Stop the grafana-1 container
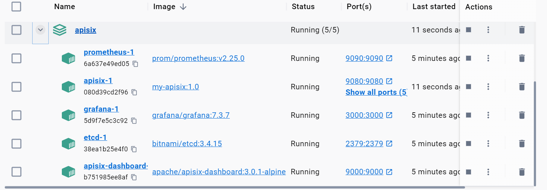 (x=468, y=115)
